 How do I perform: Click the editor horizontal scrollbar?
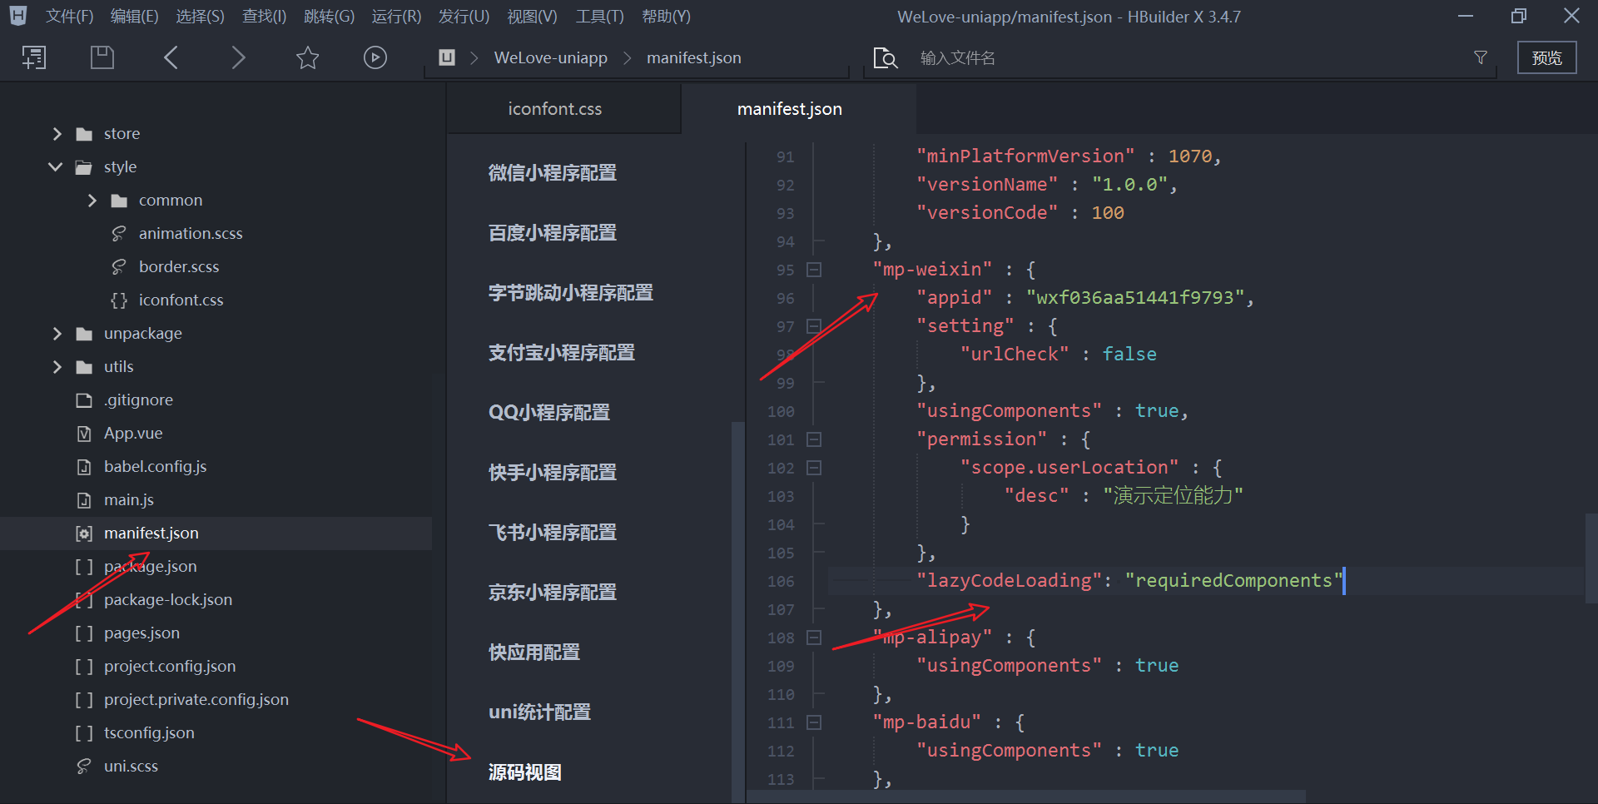(x=1025, y=797)
